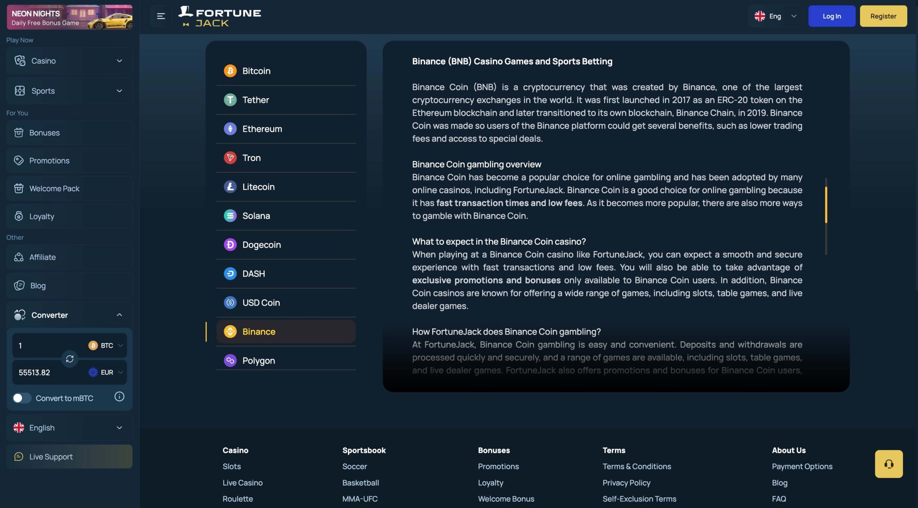Click the Welcome Pack icon in sidebar
918x508 pixels.
pyautogui.click(x=19, y=188)
